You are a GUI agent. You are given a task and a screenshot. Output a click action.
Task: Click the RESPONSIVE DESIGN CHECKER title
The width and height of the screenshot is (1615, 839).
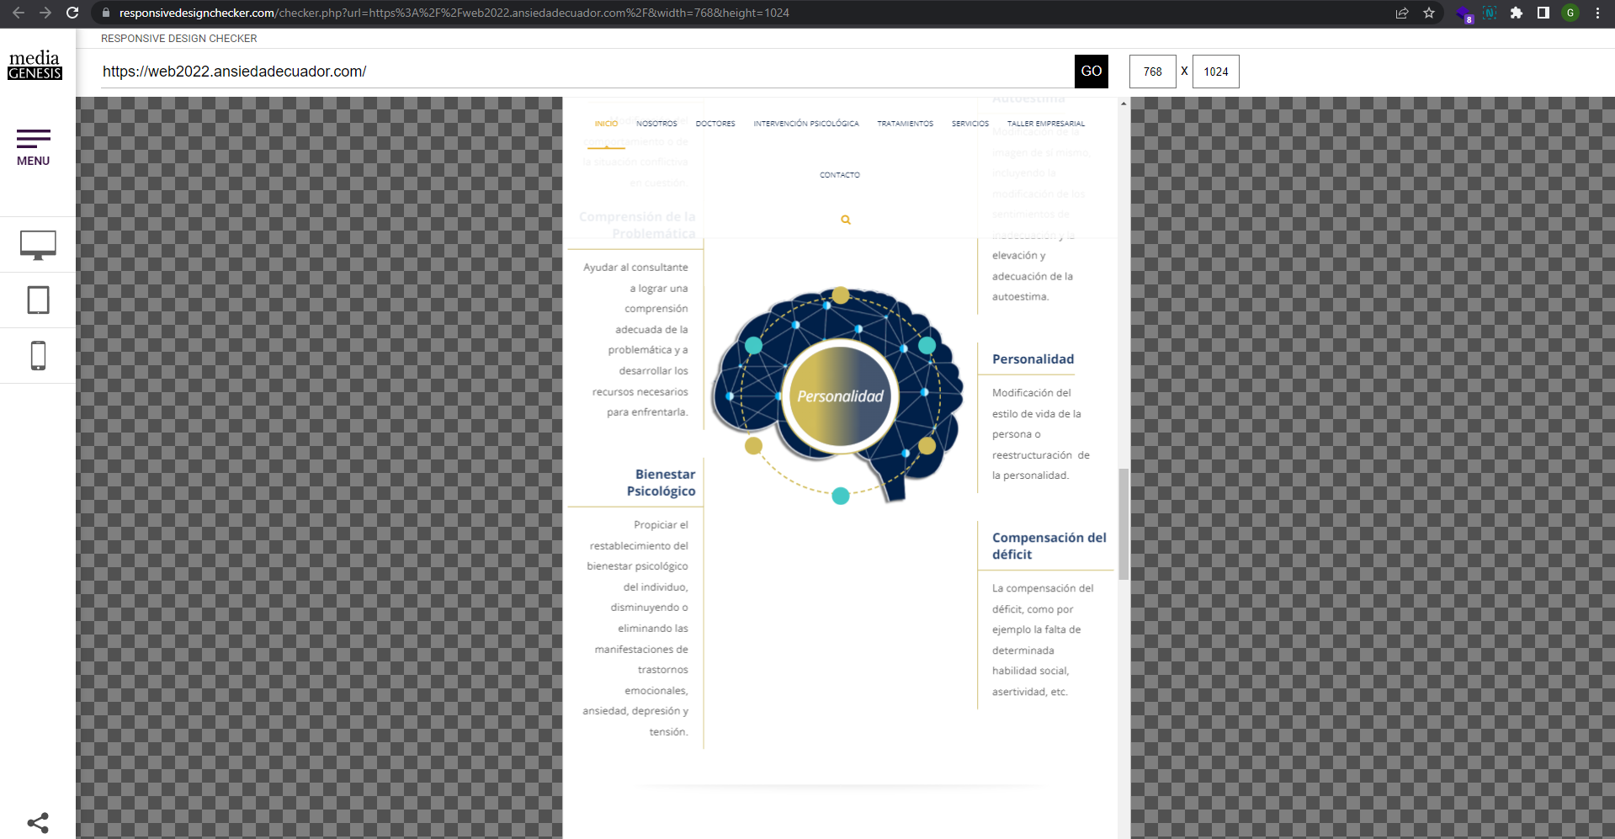point(179,39)
